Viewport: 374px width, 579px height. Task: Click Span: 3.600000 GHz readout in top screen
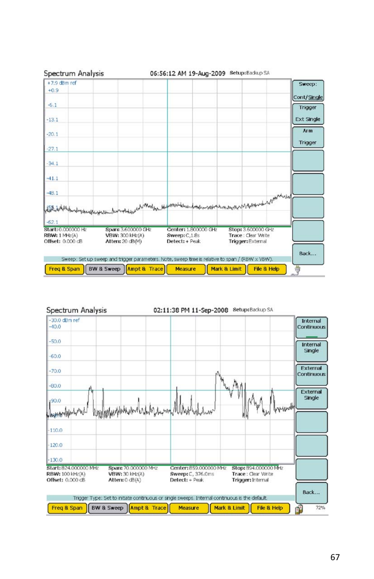coord(128,230)
